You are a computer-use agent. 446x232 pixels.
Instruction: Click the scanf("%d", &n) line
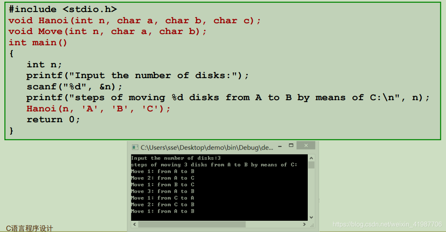[x=74, y=87]
